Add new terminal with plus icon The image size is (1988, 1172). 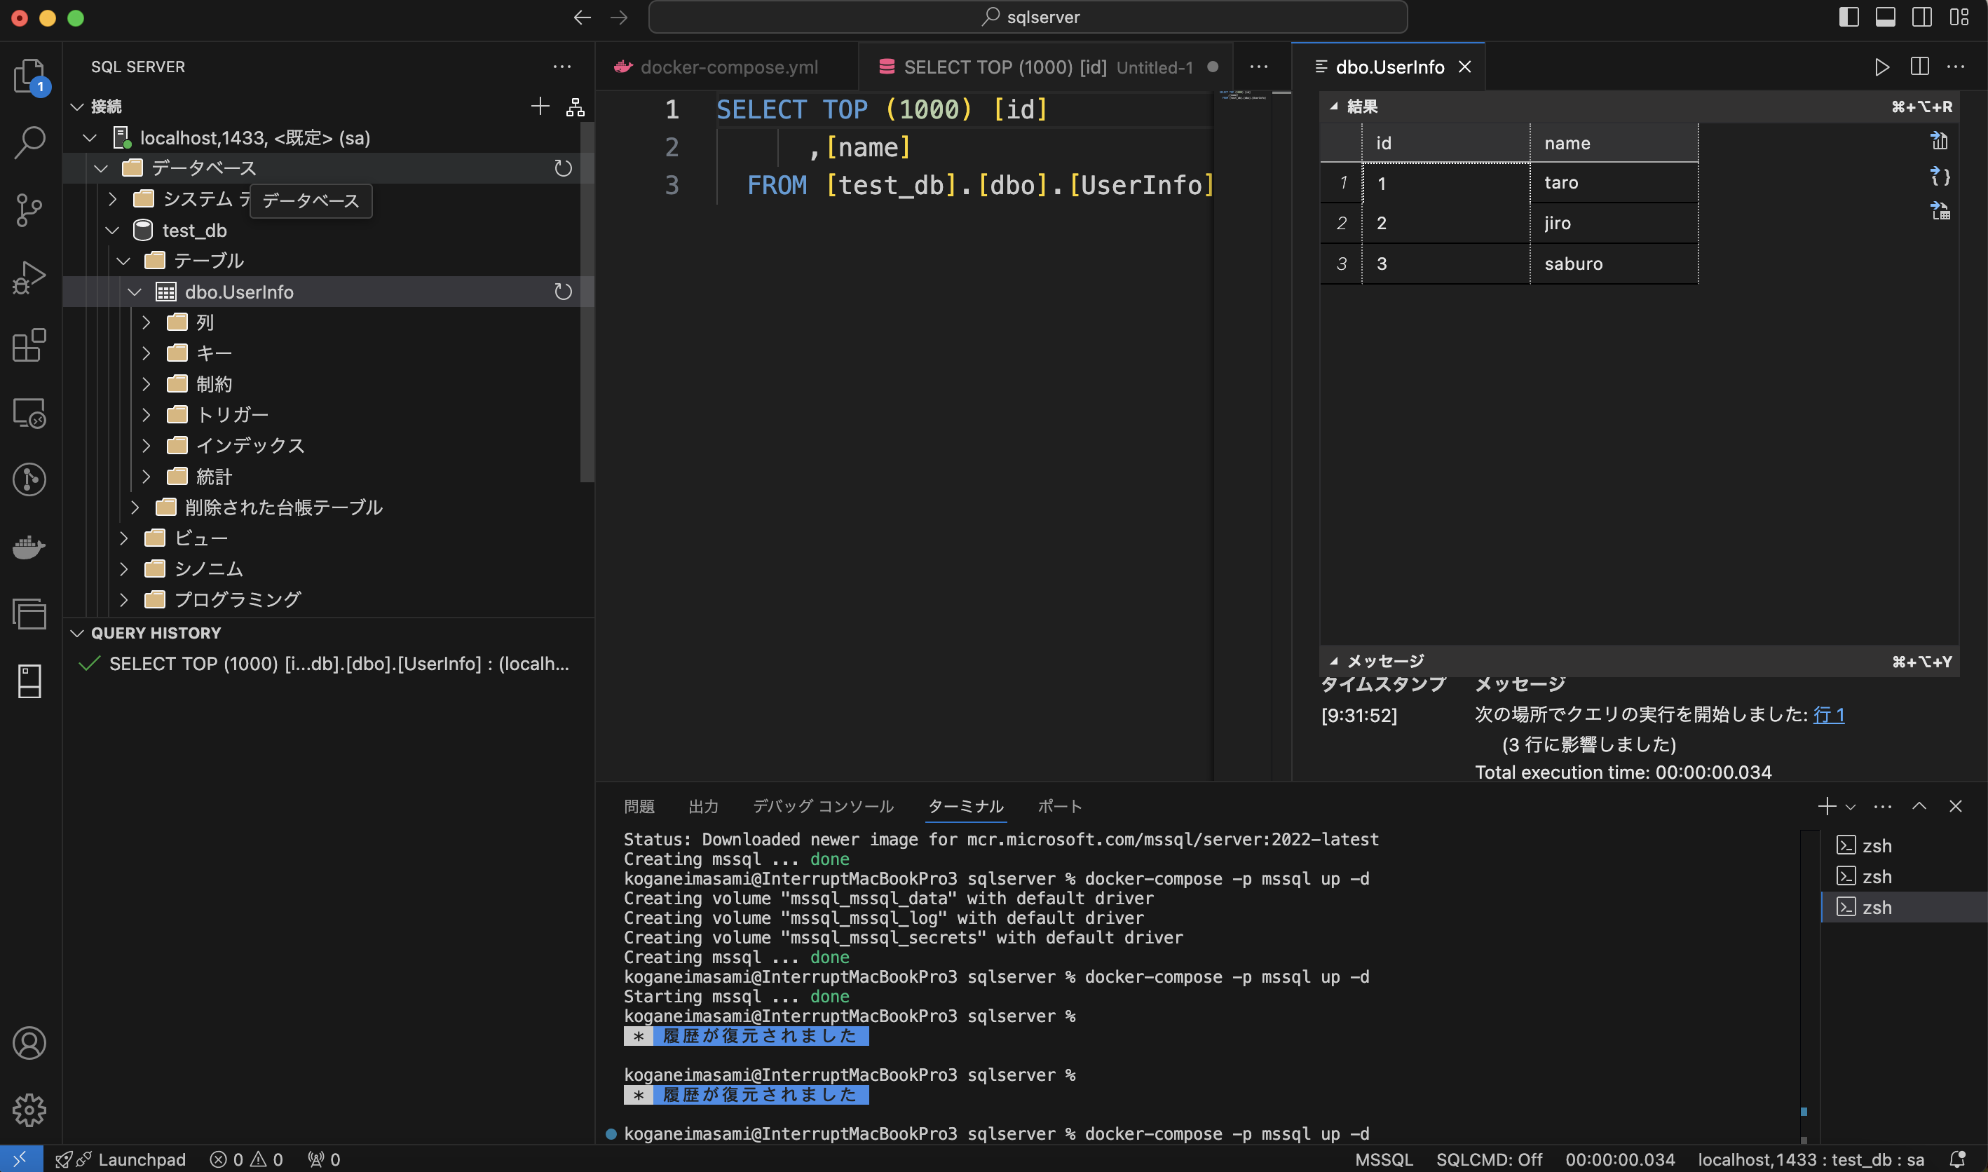pyautogui.click(x=1827, y=806)
